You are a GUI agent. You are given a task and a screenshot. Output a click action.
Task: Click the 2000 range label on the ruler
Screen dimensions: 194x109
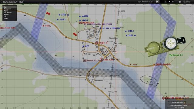pos(116,76)
